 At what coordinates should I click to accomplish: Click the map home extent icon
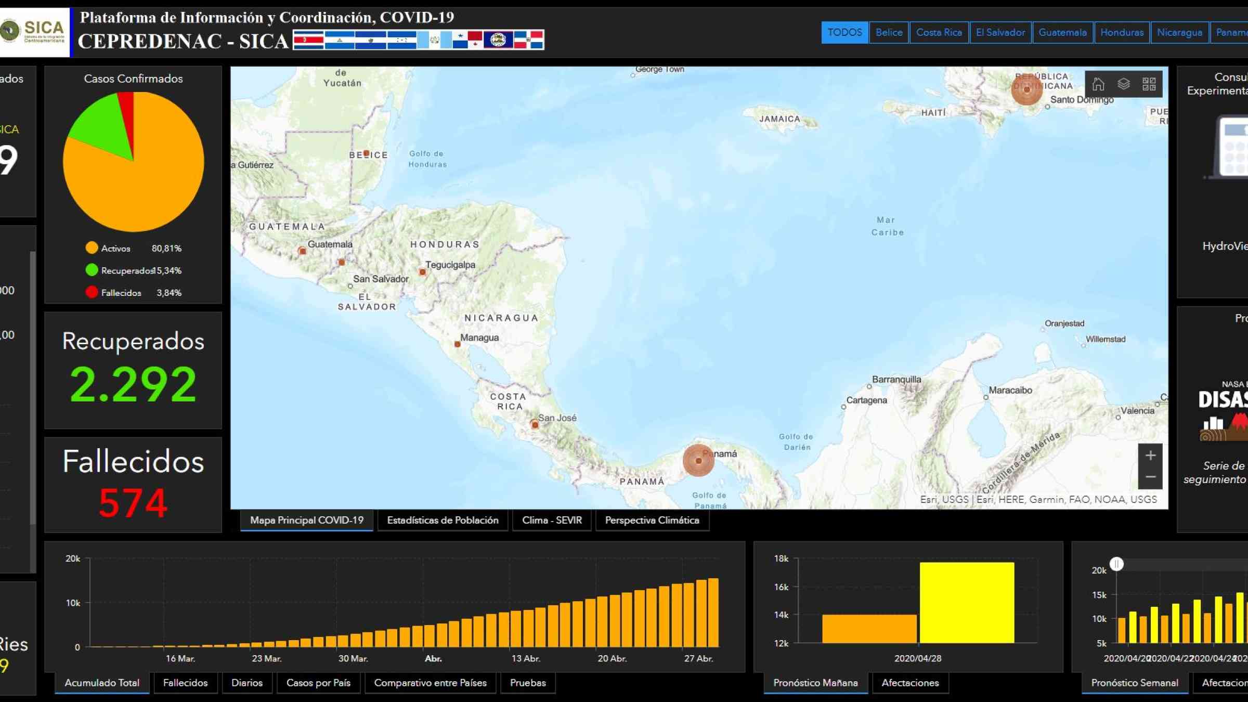[x=1098, y=84]
